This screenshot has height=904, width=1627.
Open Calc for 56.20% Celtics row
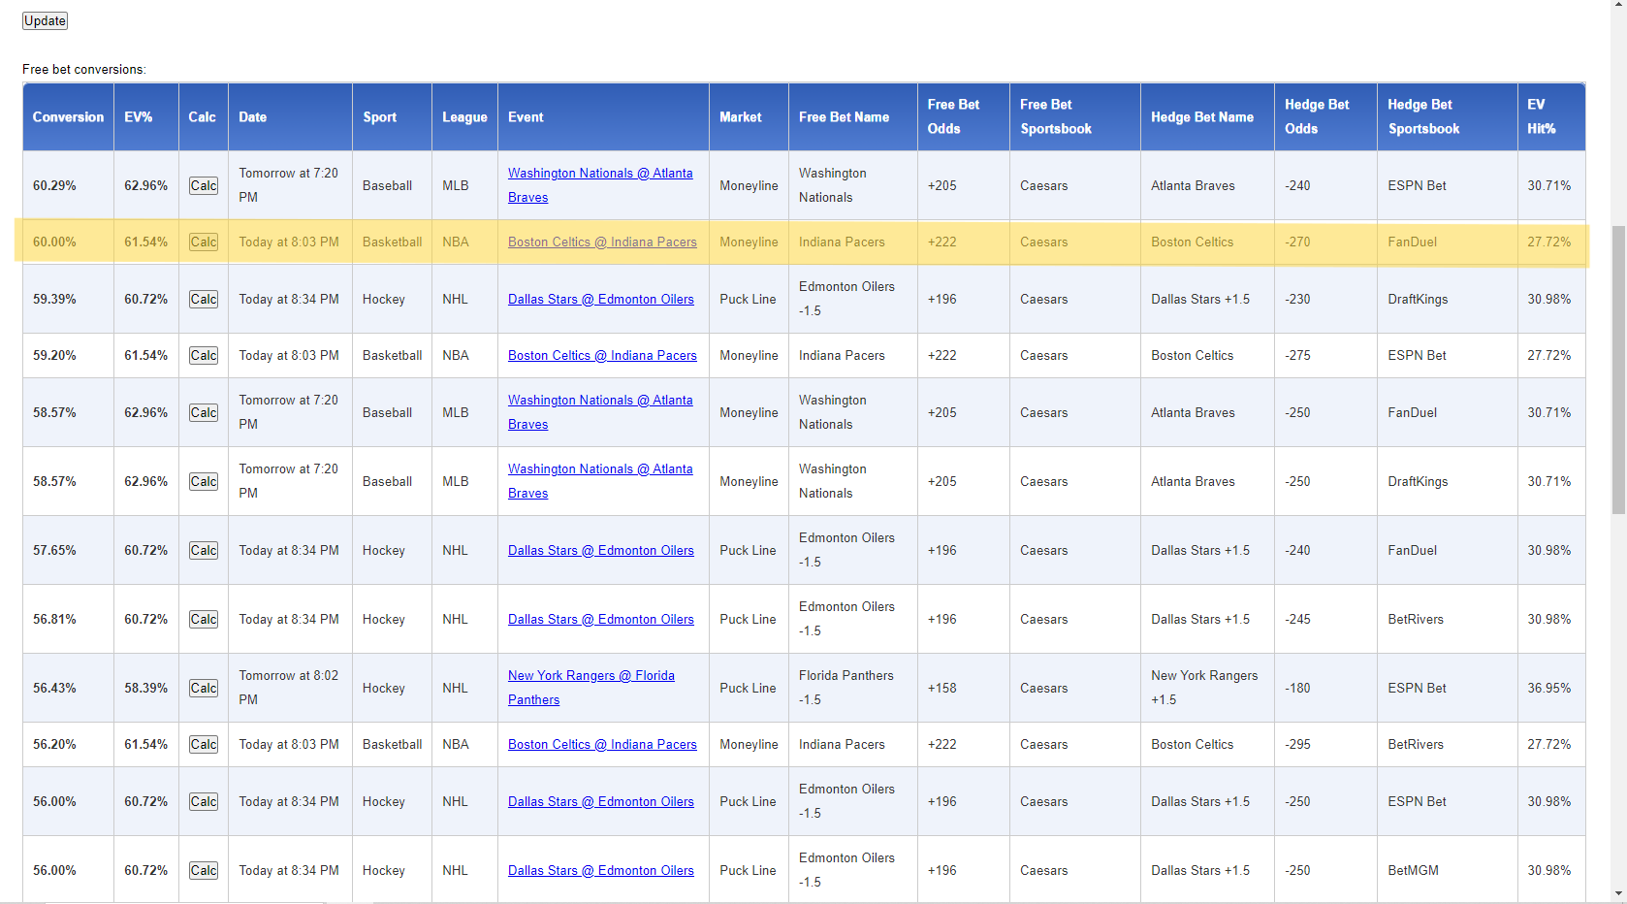tap(204, 744)
